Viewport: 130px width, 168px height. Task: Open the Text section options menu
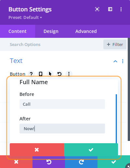(123, 61)
